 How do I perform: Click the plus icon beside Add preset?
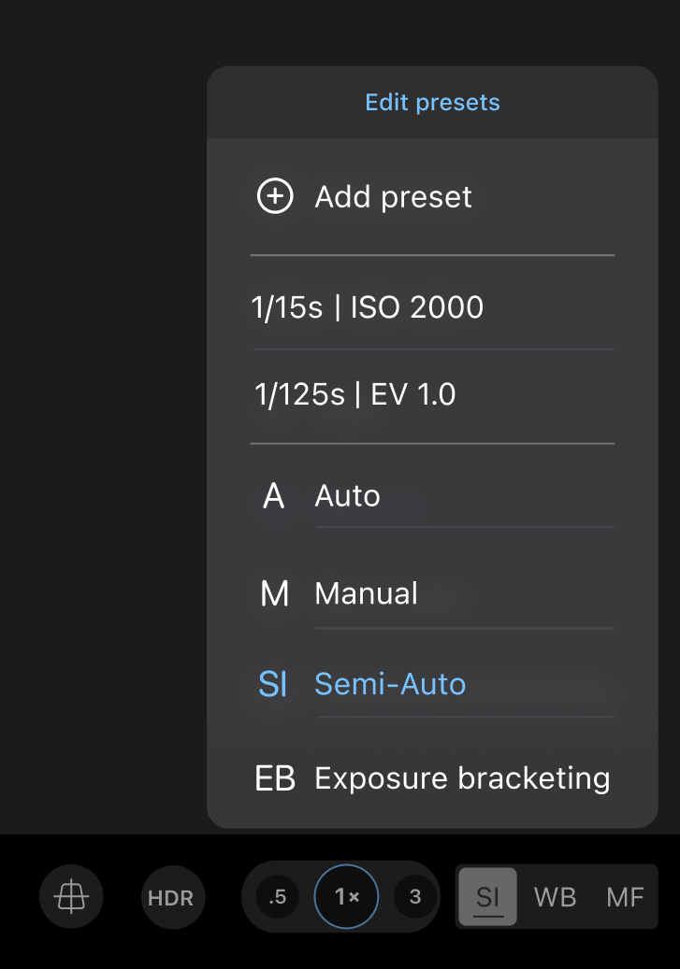(x=273, y=197)
